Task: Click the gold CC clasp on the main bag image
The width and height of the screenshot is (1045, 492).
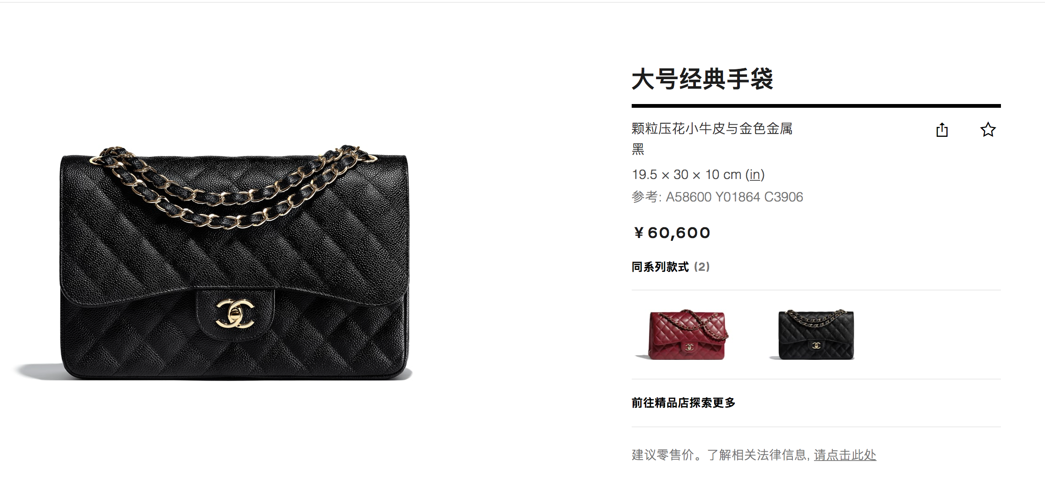Action: [x=235, y=313]
